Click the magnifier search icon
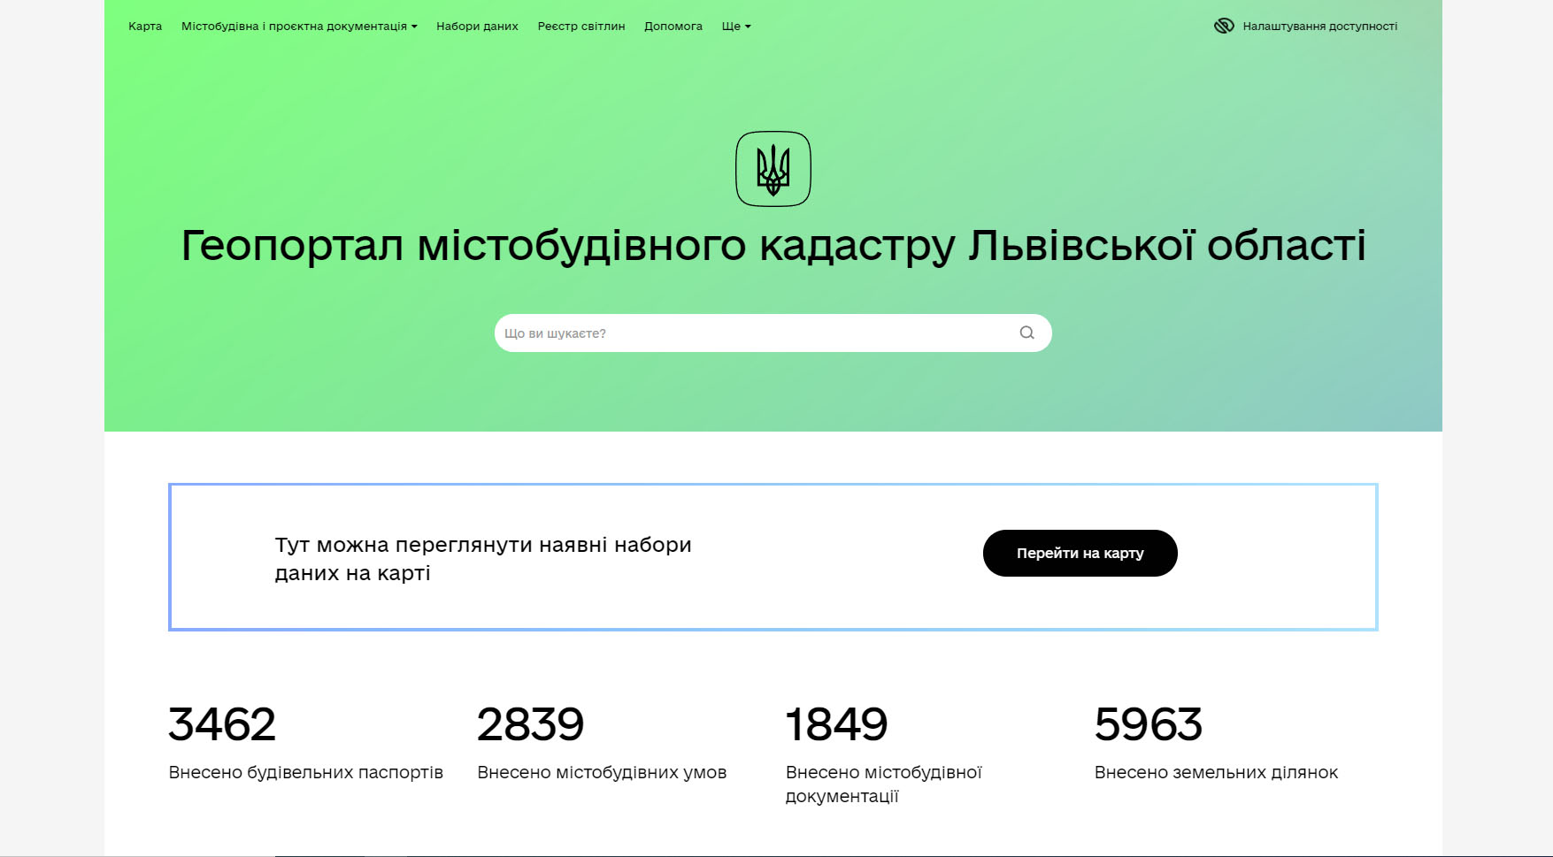 point(1026,333)
